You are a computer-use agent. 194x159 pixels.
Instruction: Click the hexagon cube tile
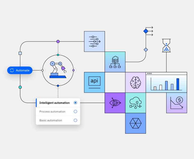(x=135, y=123)
